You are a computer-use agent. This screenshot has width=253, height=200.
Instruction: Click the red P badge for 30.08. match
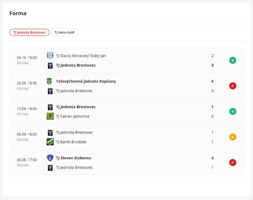[x=233, y=163]
